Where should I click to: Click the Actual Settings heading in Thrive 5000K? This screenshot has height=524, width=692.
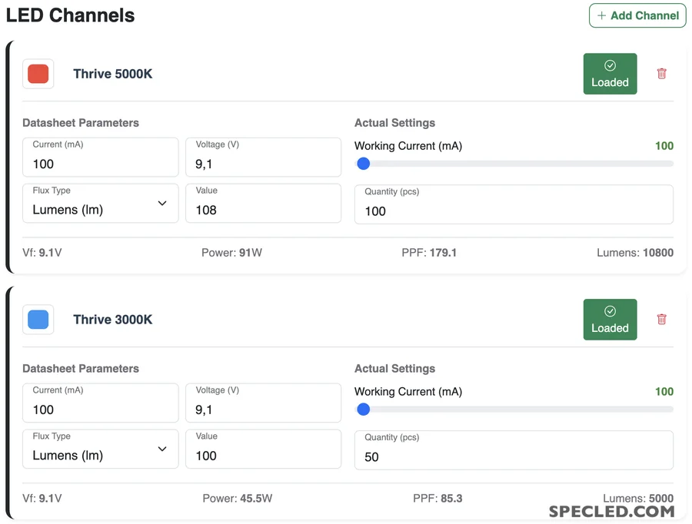click(395, 123)
